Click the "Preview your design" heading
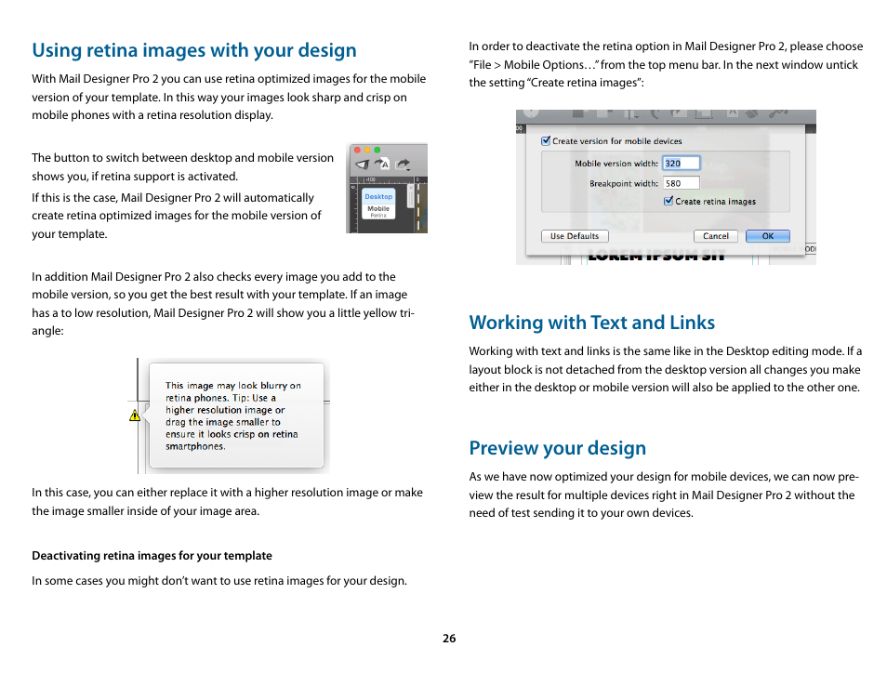 (557, 448)
